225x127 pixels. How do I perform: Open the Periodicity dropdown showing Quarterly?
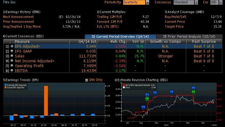coord(136,2)
